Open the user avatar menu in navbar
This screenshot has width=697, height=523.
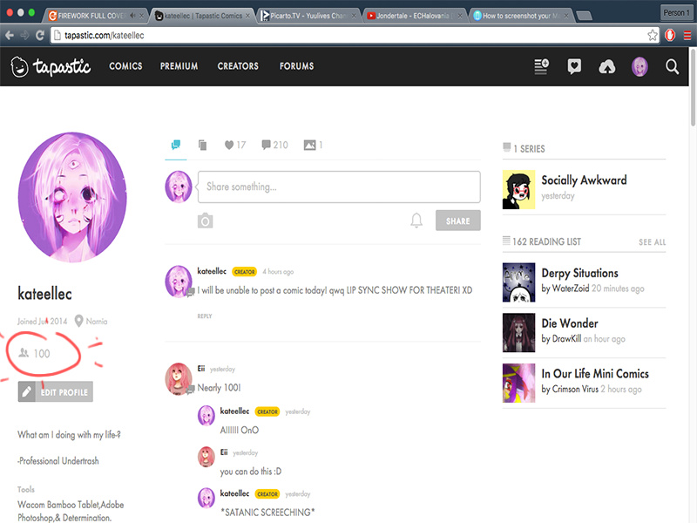[x=639, y=67]
